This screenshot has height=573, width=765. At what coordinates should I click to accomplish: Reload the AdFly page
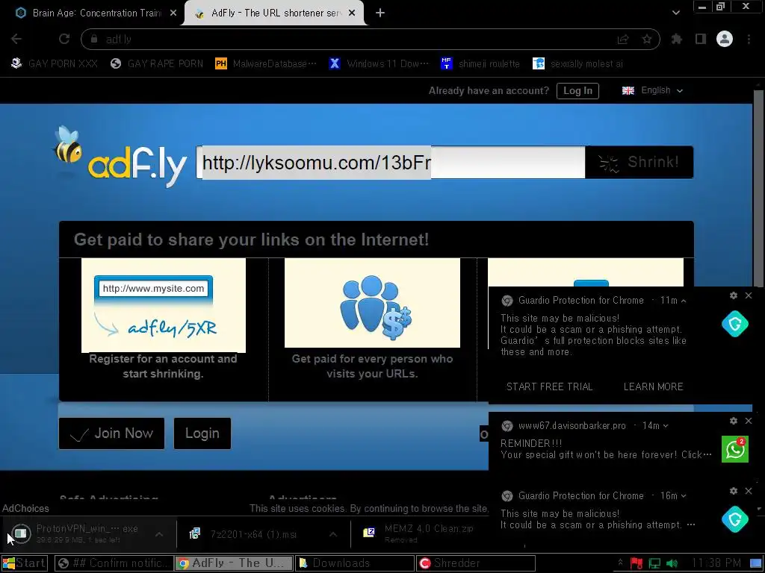click(64, 39)
